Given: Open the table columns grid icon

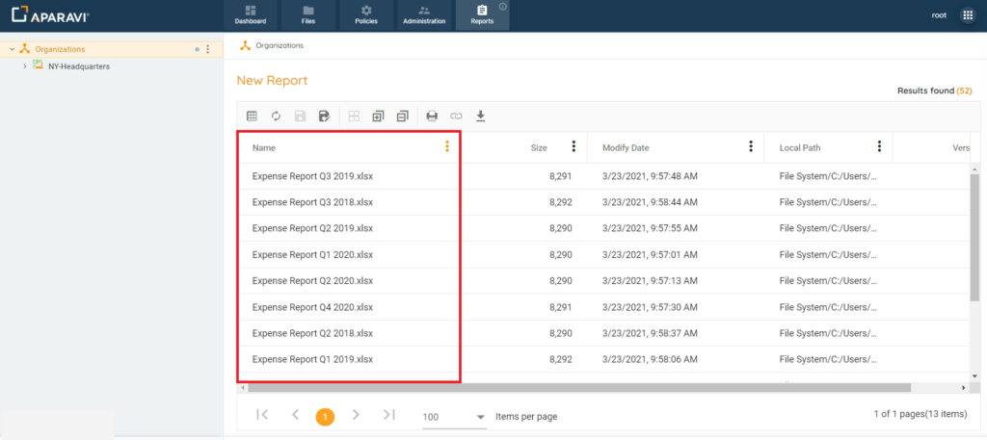Looking at the screenshot, I should 252,116.
